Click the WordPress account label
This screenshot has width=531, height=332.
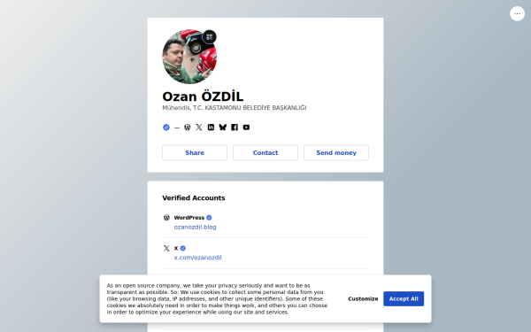pyautogui.click(x=189, y=218)
